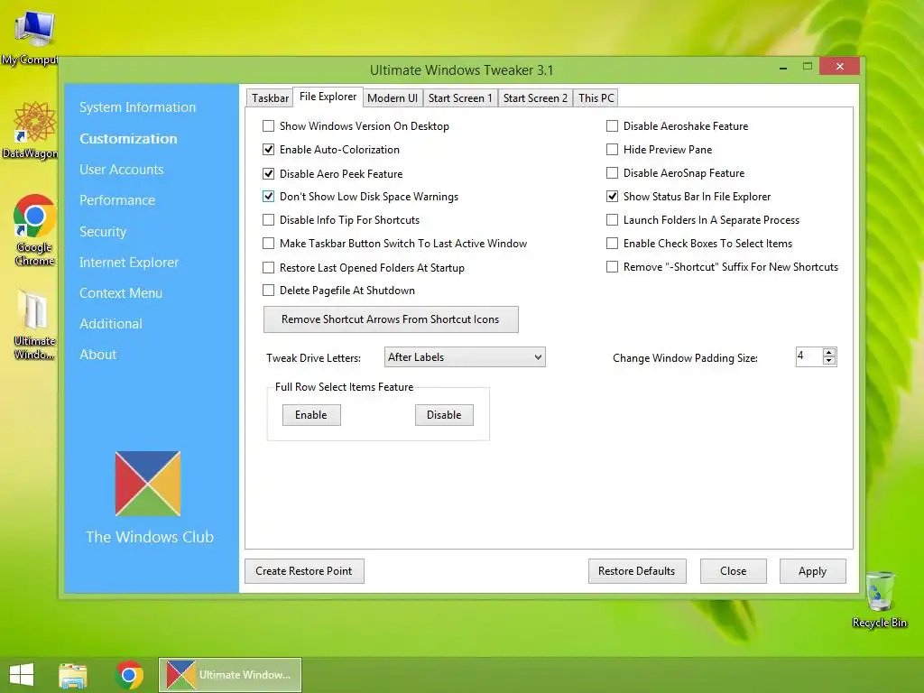Close the Tweaker window with the red X

point(840,66)
